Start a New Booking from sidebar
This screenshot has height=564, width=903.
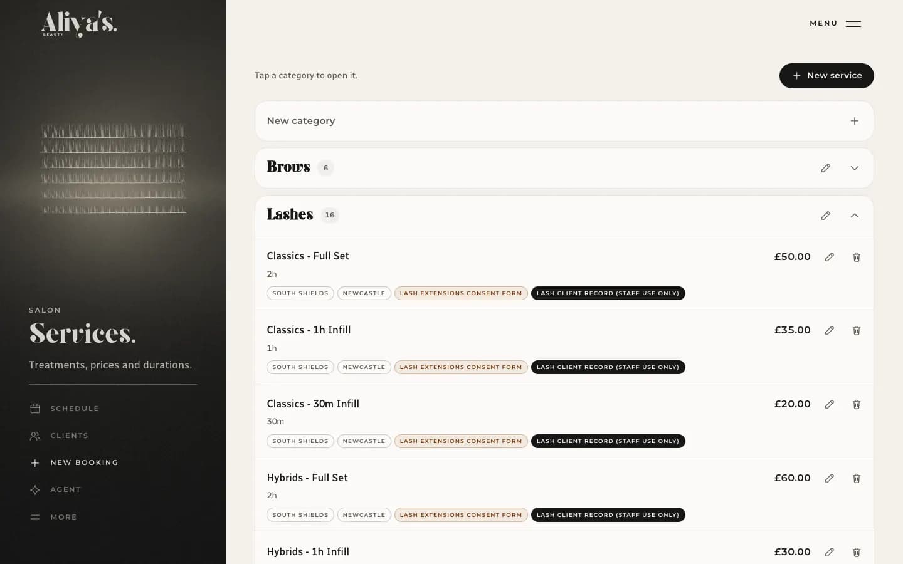pyautogui.click(x=74, y=462)
